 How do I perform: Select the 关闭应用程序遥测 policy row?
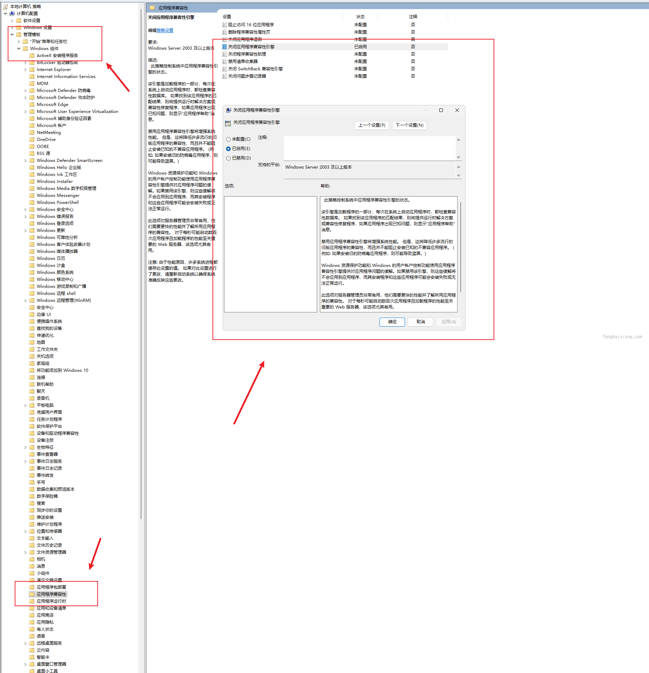[x=335, y=39]
